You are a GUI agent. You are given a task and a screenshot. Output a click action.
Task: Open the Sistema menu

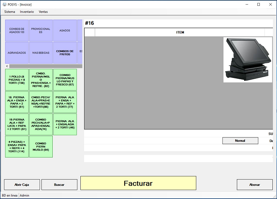10,12
